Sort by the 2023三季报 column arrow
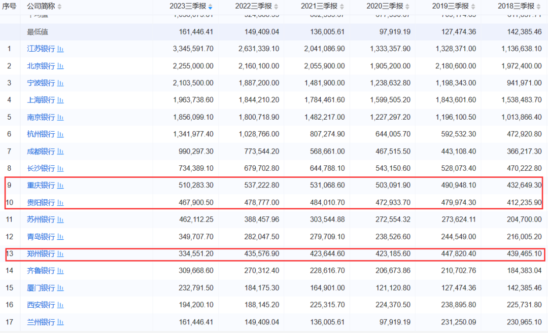Screen dimensions: 548x333 [210, 7]
